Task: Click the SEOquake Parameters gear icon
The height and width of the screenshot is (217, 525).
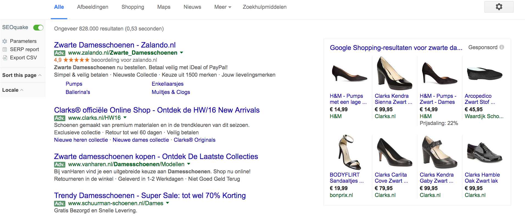Action: click(x=5, y=41)
